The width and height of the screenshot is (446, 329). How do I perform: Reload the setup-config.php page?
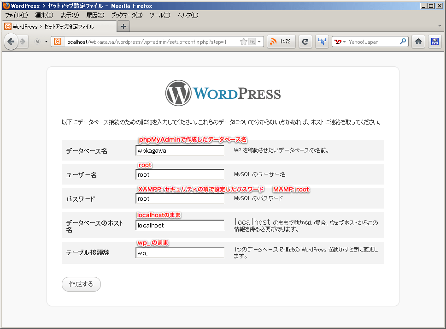tap(305, 42)
